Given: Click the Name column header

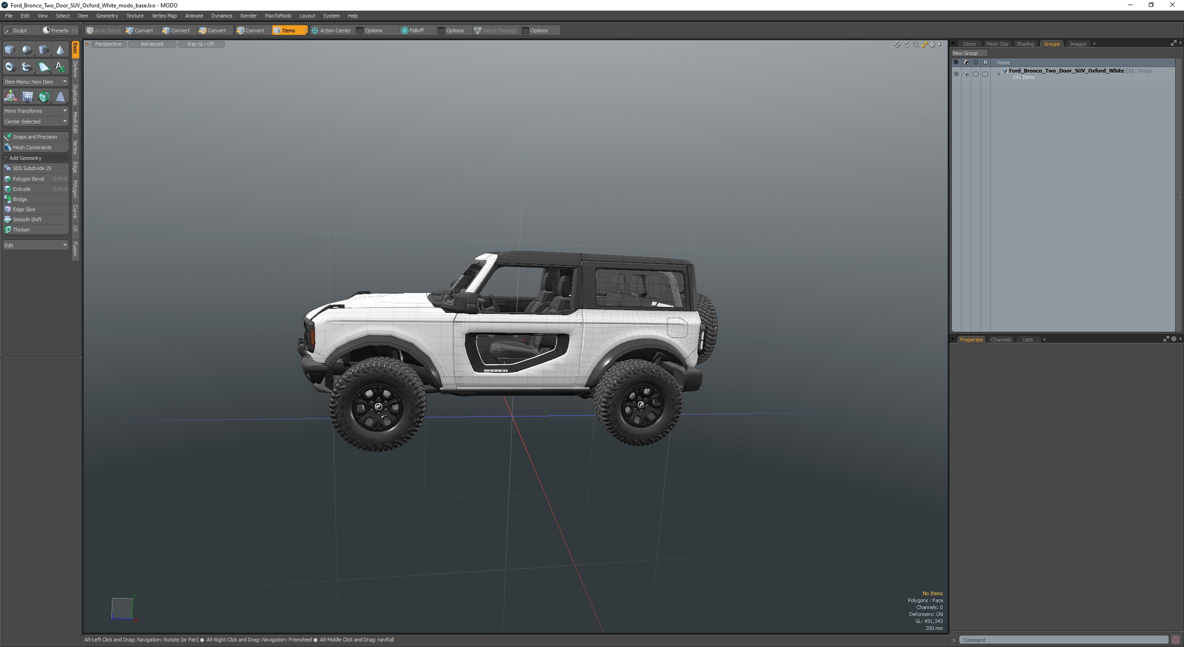Looking at the screenshot, I should point(1003,62).
